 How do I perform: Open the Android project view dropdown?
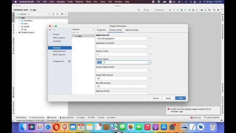pyautogui.click(x=23, y=14)
